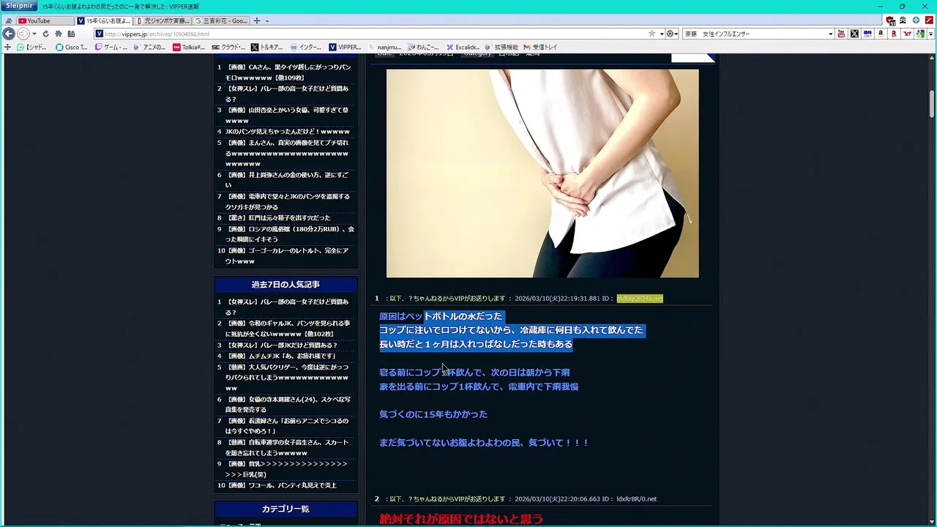Image resolution: width=937 pixels, height=527 pixels.
Task: Open the Sleipnir main menu button
Action: click(18, 6)
